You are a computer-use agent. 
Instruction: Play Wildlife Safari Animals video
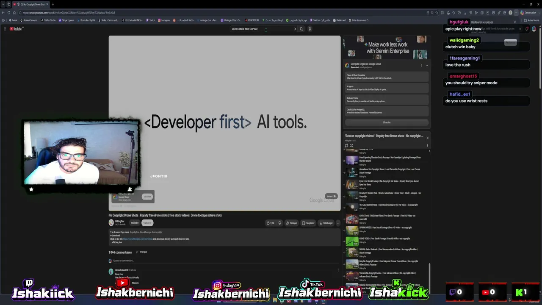(x=386, y=252)
